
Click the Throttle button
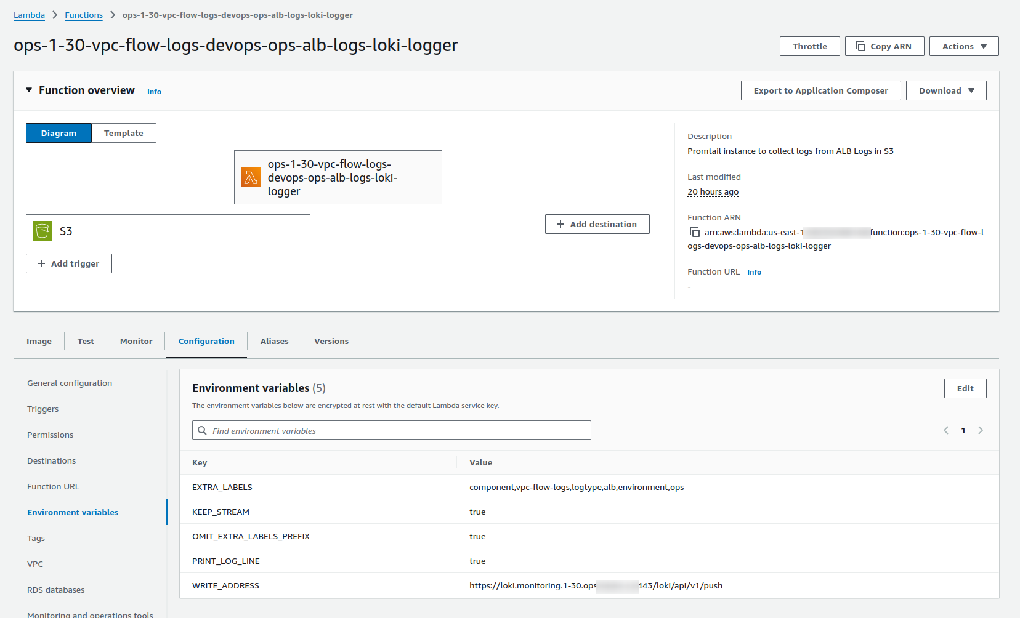coord(809,46)
